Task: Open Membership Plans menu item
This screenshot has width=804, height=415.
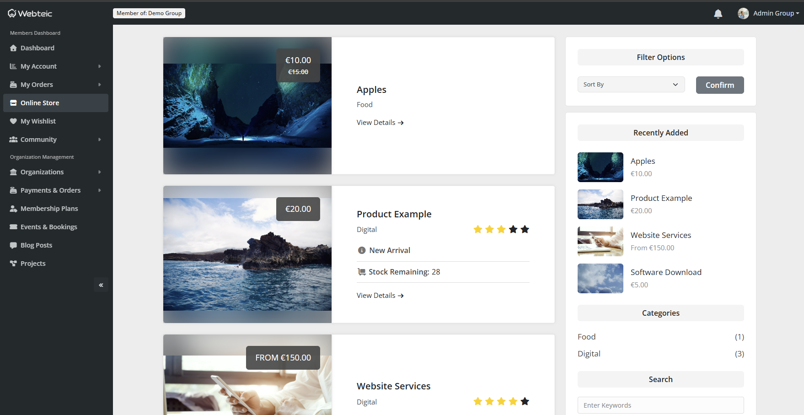Action: pyautogui.click(x=56, y=209)
